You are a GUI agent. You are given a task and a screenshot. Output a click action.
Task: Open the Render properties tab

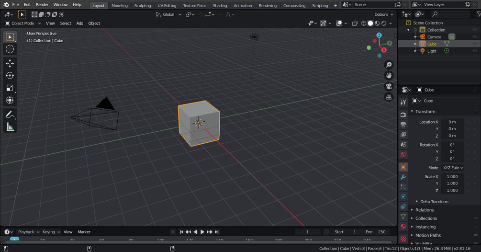tap(403, 115)
